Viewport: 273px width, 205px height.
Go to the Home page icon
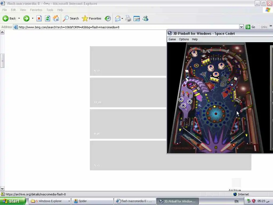point(56,18)
